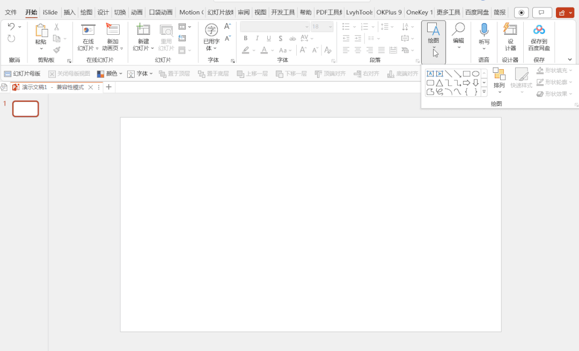
Task: Click the Increase Indent icon
Action: 358,39
